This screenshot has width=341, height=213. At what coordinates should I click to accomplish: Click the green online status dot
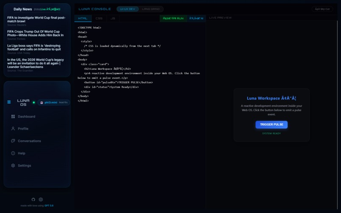coord(34,102)
